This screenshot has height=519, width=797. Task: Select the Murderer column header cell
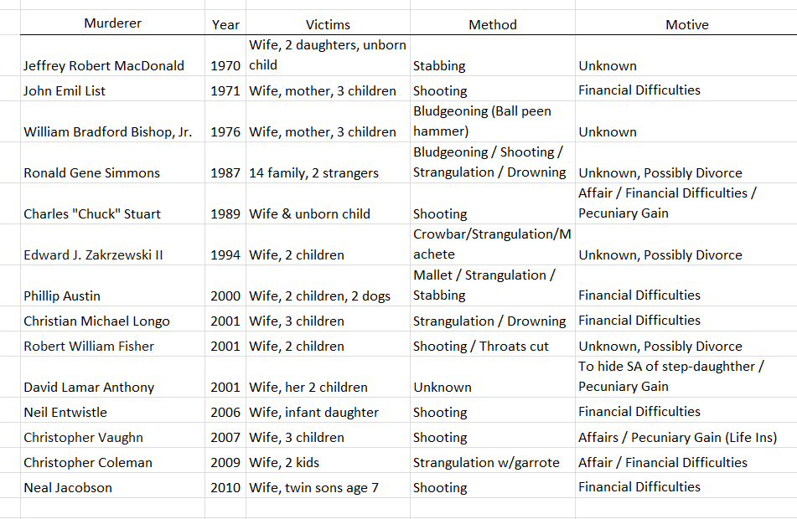(113, 24)
